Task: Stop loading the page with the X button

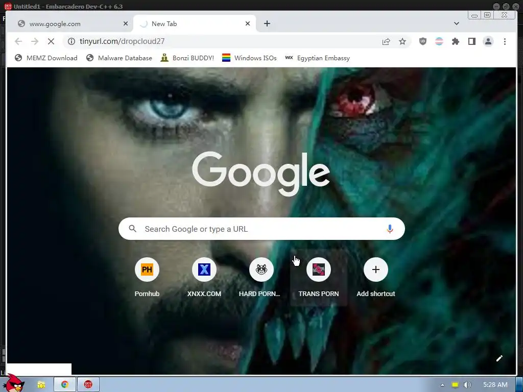Action: [51, 41]
